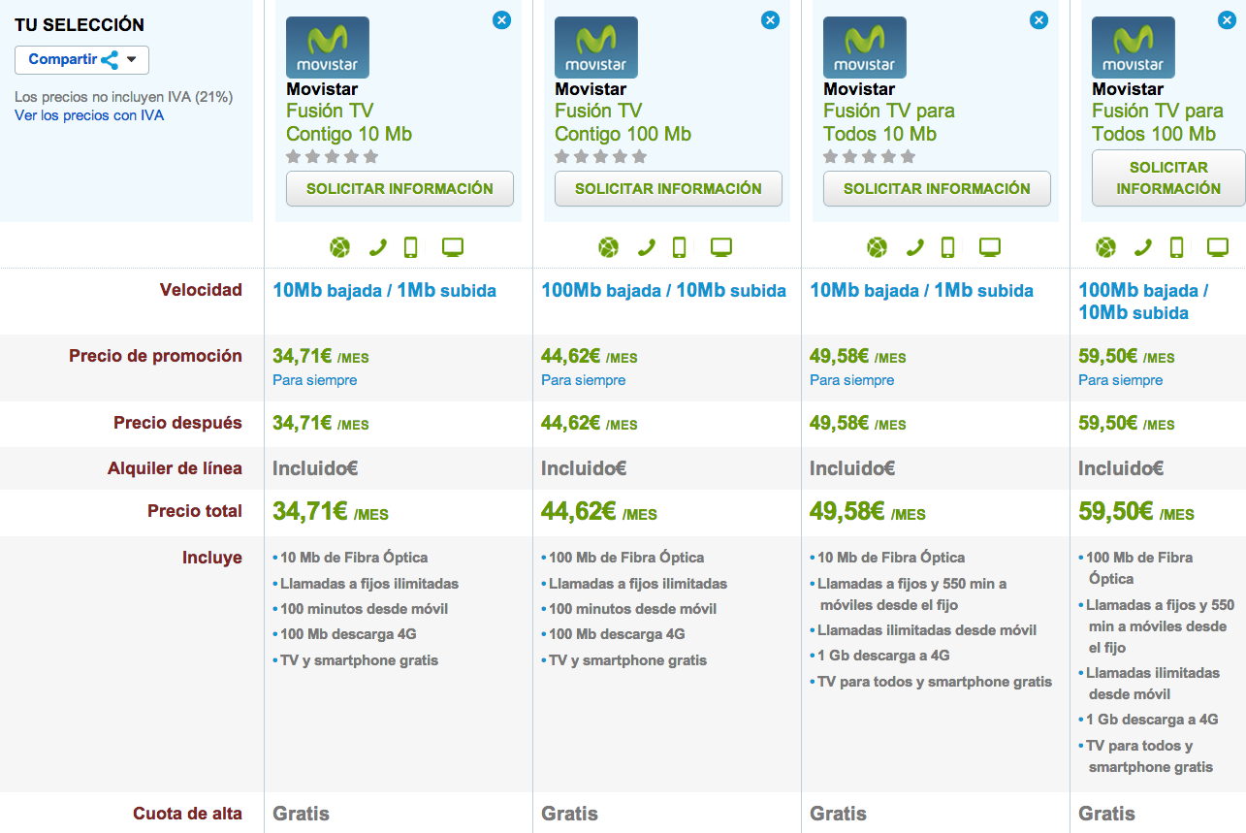Remove Fusión TV Contigo 100 Mb from comparison

tap(770, 19)
